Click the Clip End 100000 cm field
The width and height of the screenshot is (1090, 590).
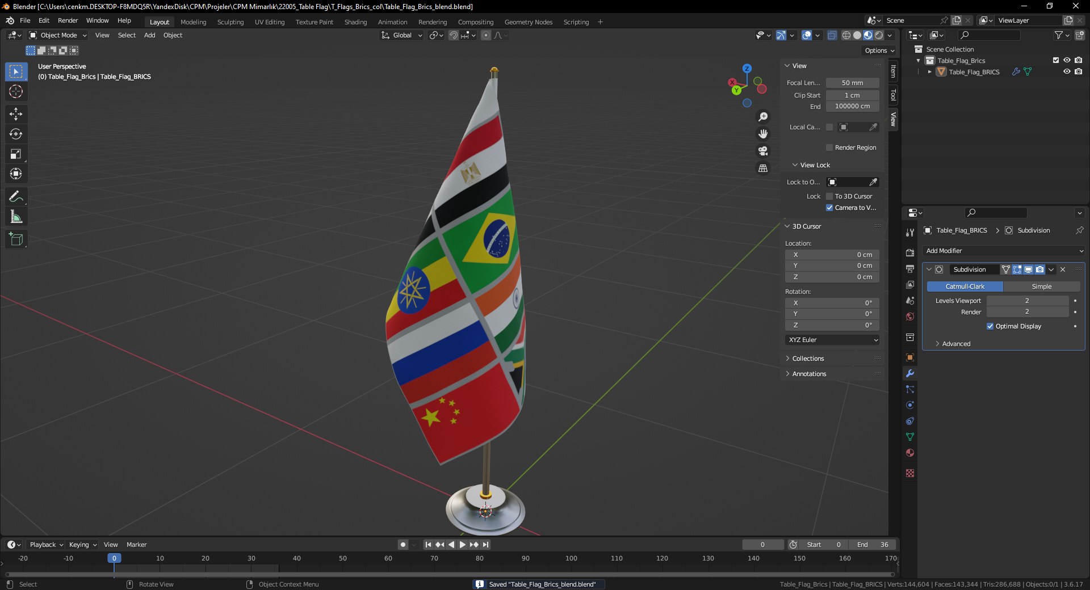(852, 106)
